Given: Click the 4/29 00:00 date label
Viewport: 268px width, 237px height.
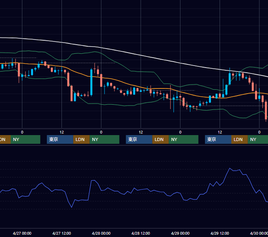Looking at the screenshot, I should click(180, 233).
